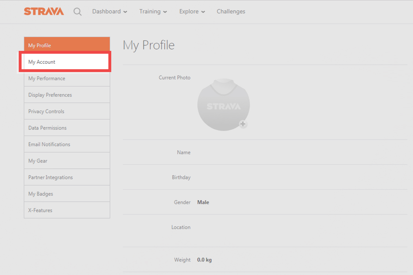This screenshot has height=275, width=413.
Task: Go to Email Notifications settings
Action: [x=67, y=144]
